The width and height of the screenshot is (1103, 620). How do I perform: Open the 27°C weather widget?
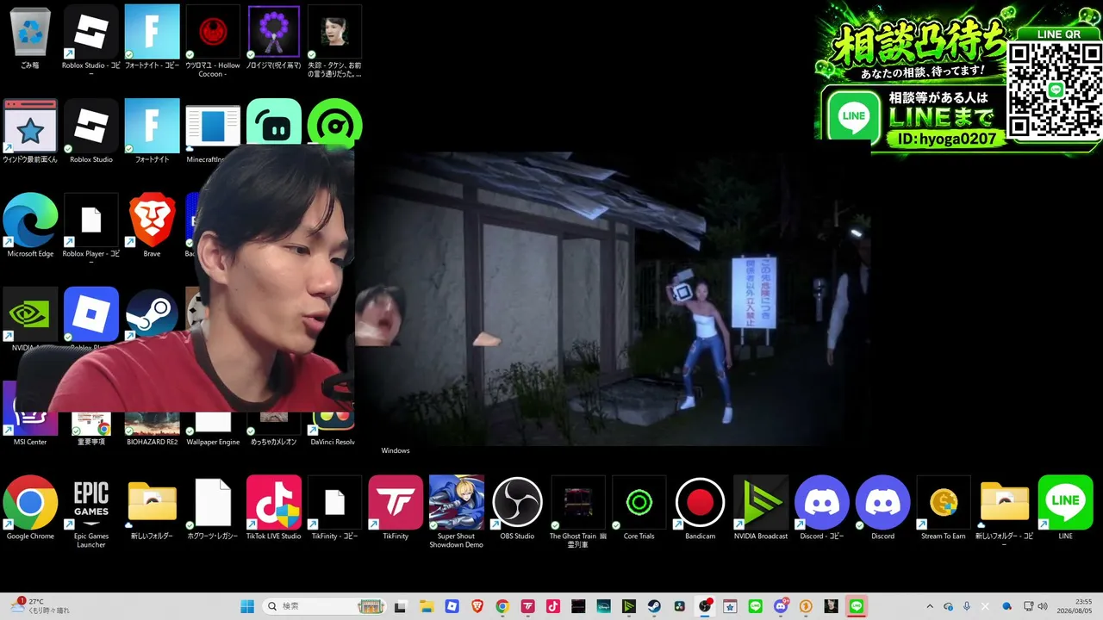[x=41, y=606]
